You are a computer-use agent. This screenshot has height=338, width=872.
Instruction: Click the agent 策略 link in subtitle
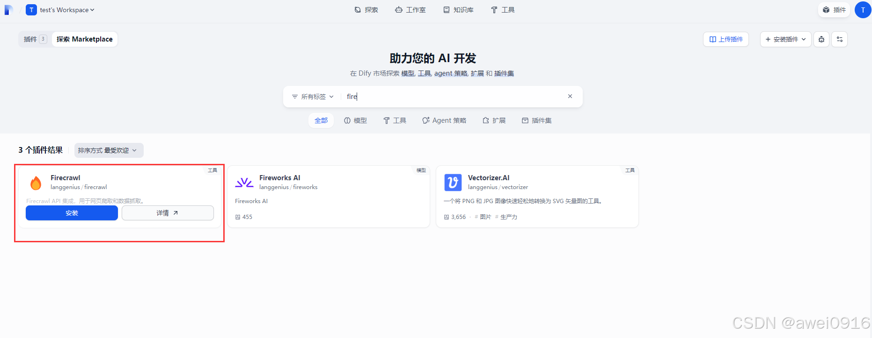tap(451, 73)
